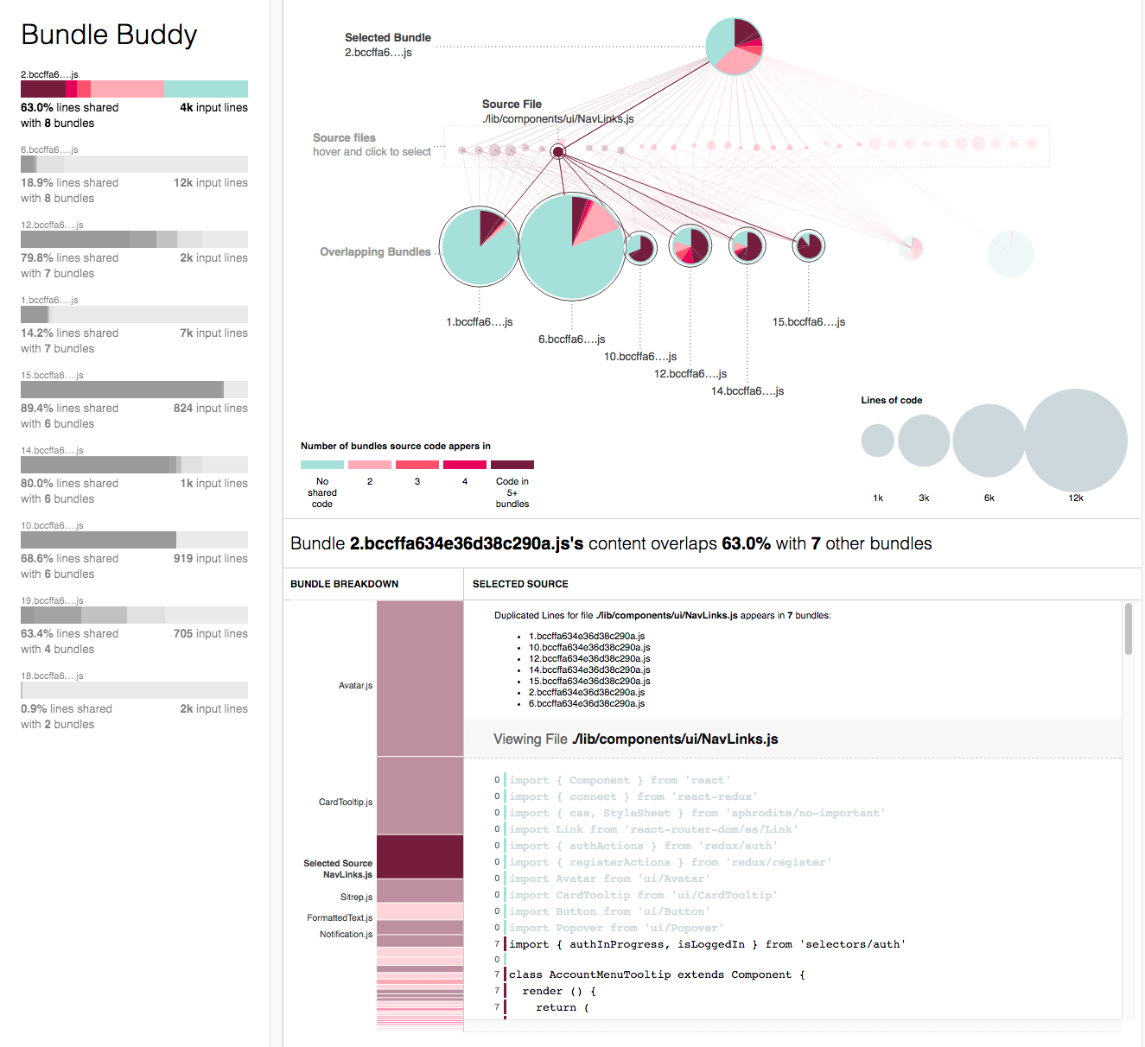Screen dimensions: 1145x1047
Task: Click the 6.bccffa6....js label under the pies
Action: 572,339
